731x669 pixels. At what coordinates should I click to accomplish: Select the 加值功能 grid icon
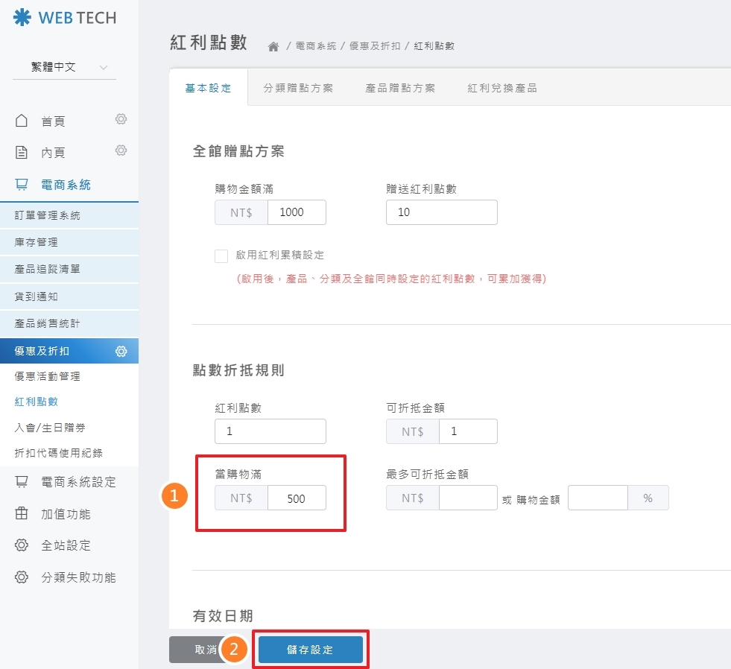pyautogui.click(x=22, y=514)
